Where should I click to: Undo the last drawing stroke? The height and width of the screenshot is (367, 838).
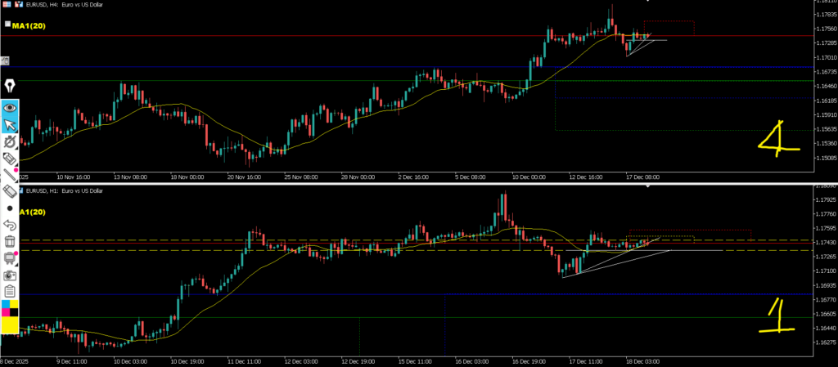[10, 225]
